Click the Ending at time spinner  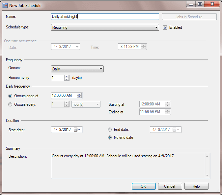click(167, 112)
